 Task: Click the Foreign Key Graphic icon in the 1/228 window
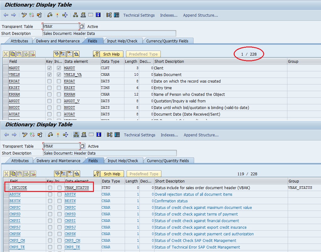[109, 15]
